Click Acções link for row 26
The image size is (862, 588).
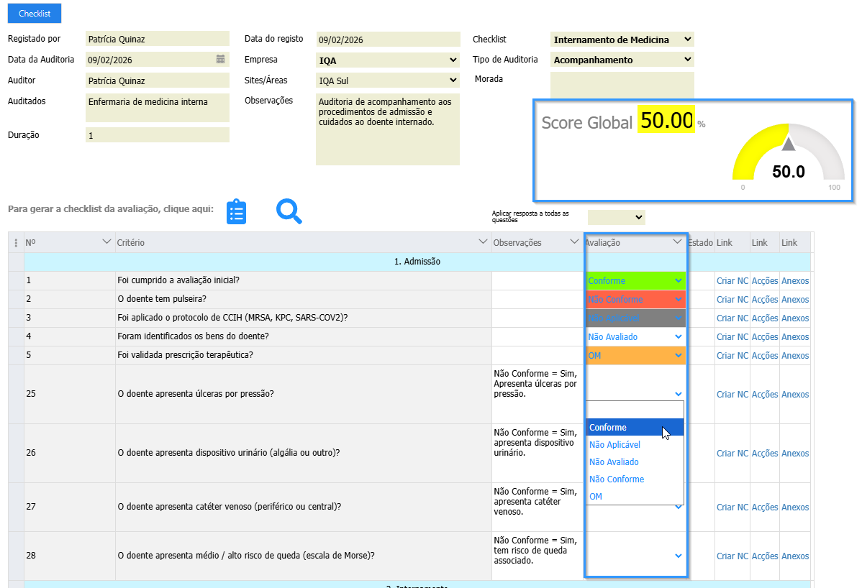765,453
